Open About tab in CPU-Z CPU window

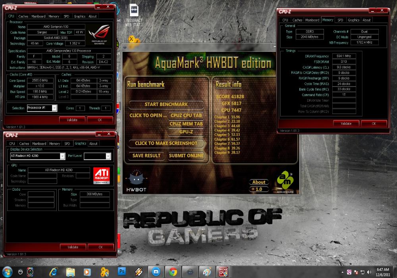[x=93, y=16]
